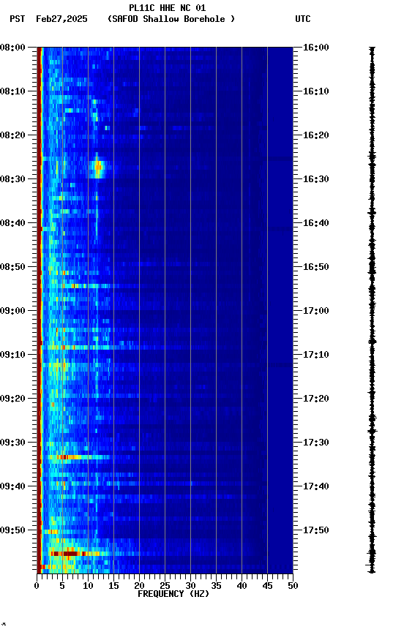Click the 08:40 PST time label
The image size is (404, 632).
click(x=12, y=223)
